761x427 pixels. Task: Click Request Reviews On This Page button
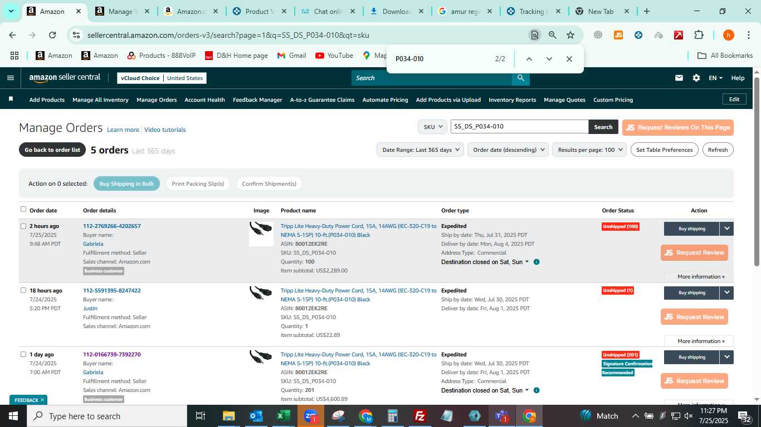pyautogui.click(x=678, y=127)
